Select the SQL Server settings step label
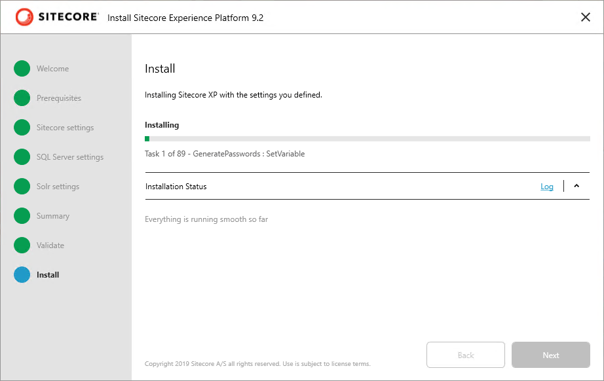The width and height of the screenshot is (604, 381). pyautogui.click(x=70, y=157)
